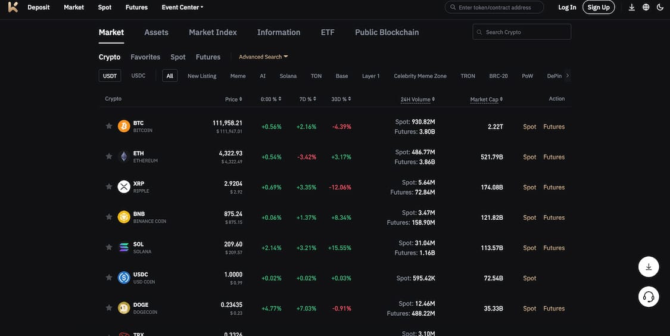Click the XRP coin icon
Screen dimensions: 670x336
point(124,187)
